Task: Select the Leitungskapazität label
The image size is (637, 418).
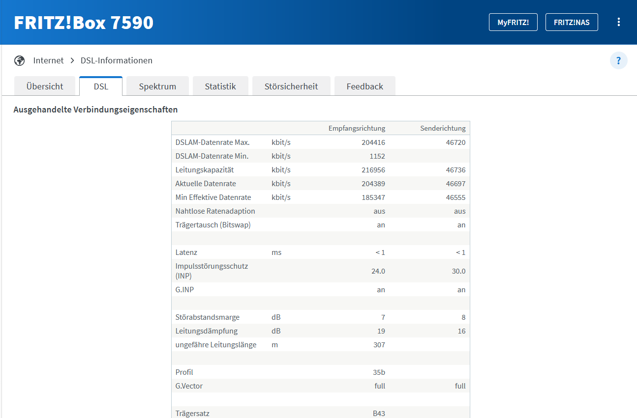Action: point(205,170)
